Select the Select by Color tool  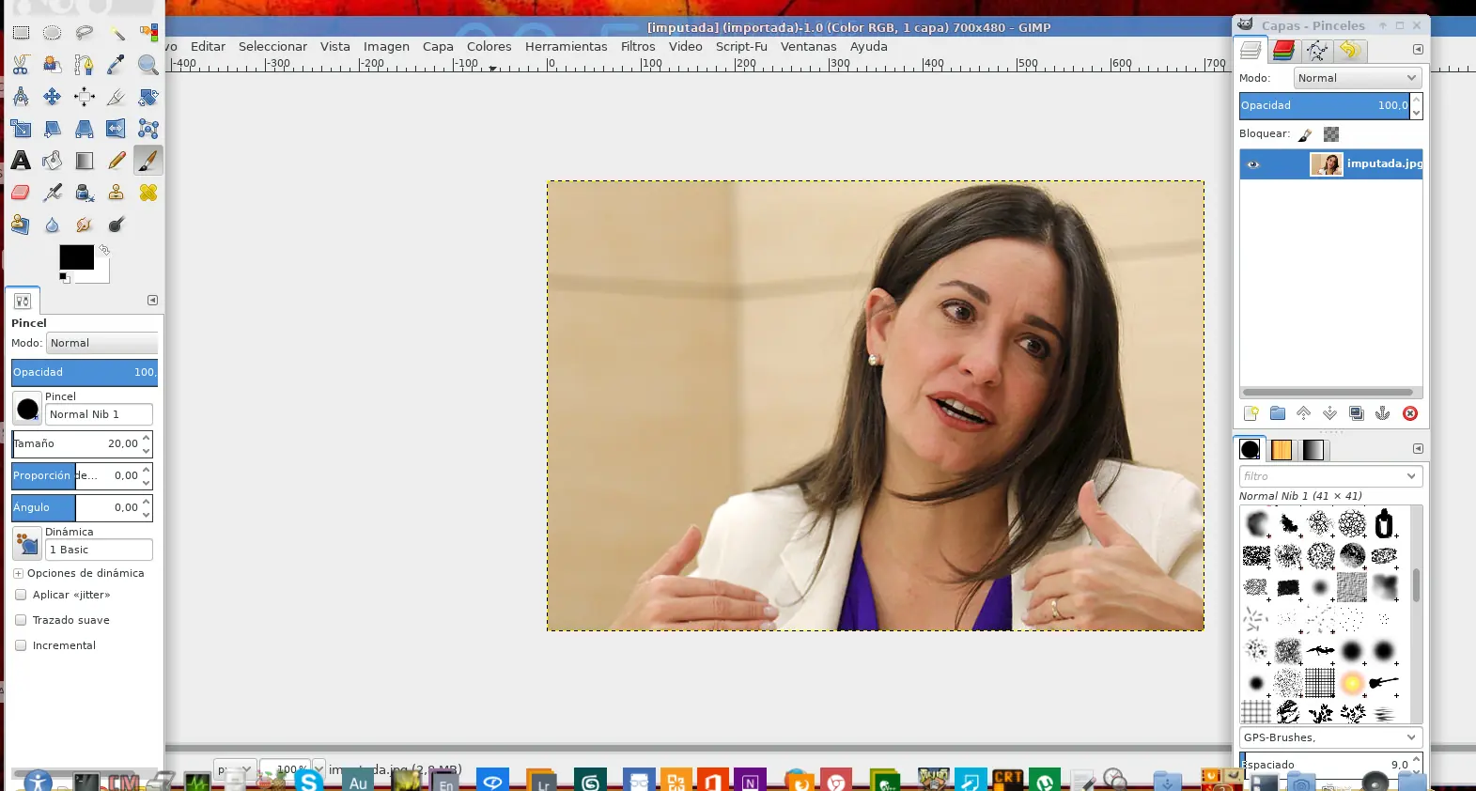point(148,33)
